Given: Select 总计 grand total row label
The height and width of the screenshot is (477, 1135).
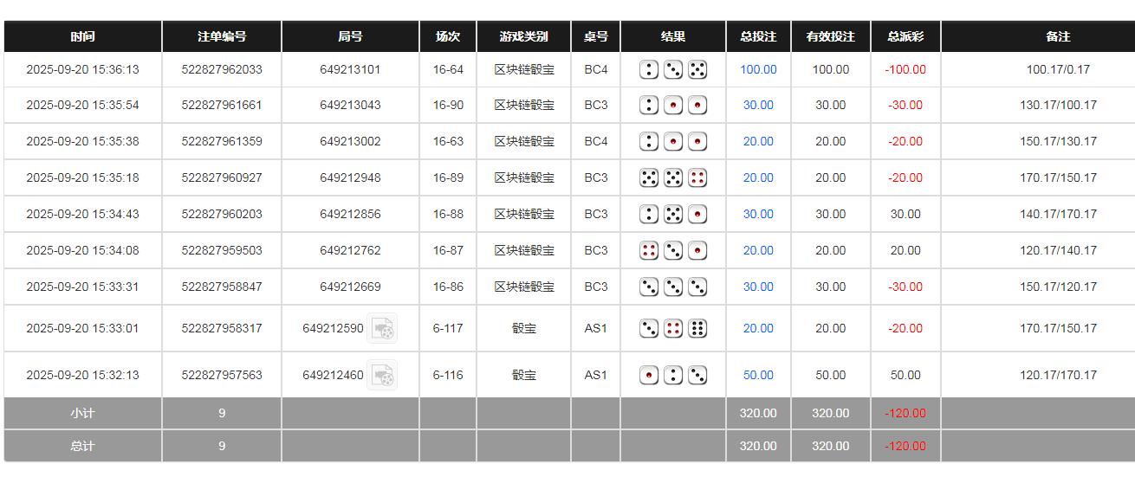Looking at the screenshot, I should click(82, 446).
